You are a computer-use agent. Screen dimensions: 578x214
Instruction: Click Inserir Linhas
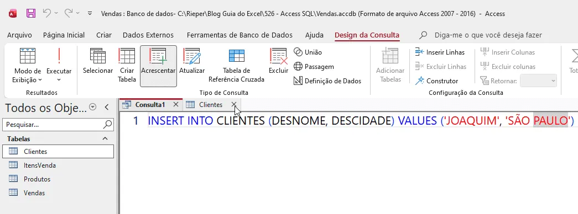440,52
